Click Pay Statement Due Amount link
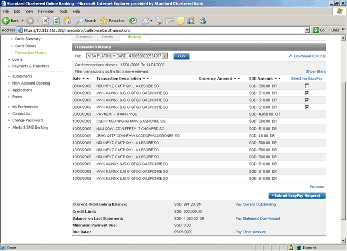 point(257,219)
